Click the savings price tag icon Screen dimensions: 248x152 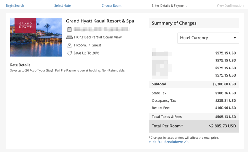coord(69,53)
